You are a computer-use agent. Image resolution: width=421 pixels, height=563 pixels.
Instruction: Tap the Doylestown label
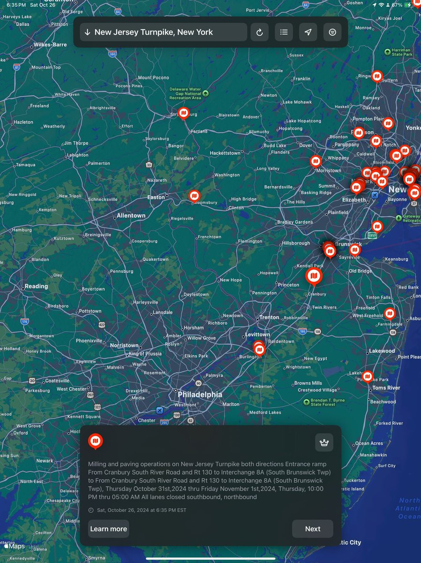coord(196,295)
